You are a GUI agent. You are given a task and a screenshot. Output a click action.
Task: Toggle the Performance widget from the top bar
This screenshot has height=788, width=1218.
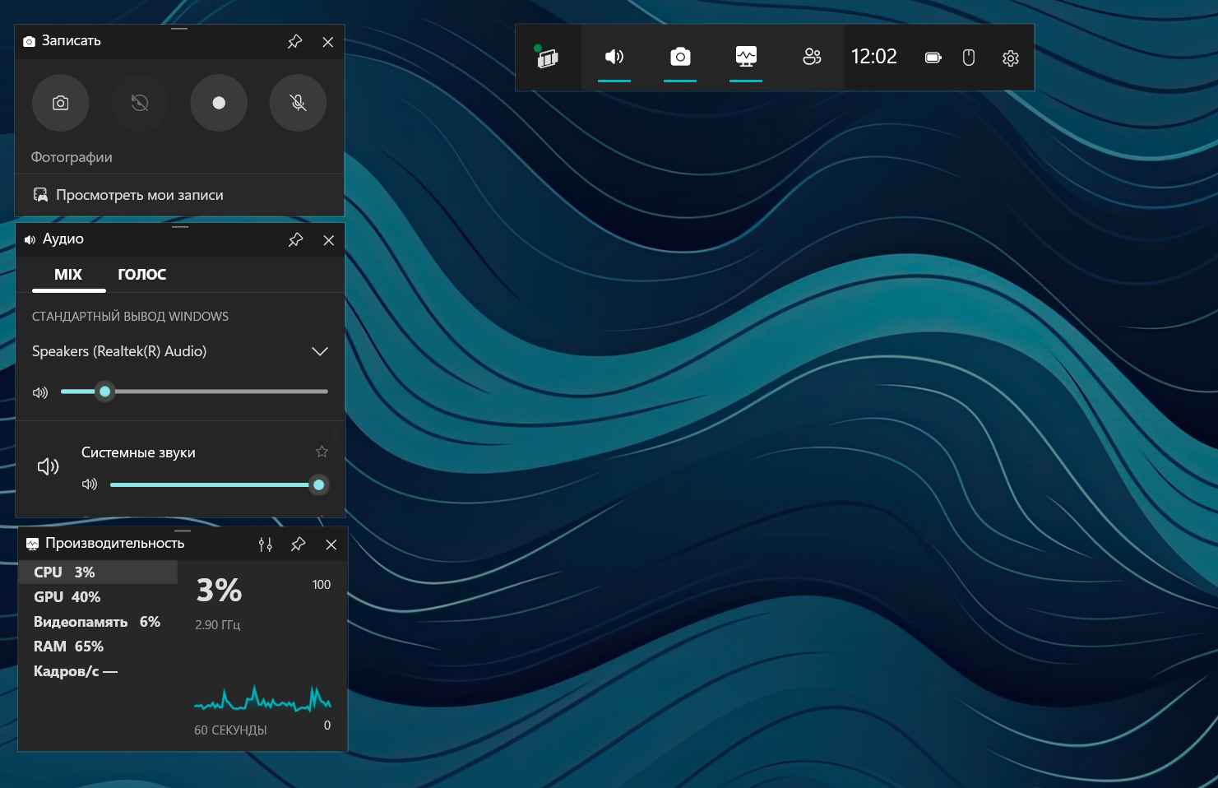click(x=746, y=57)
